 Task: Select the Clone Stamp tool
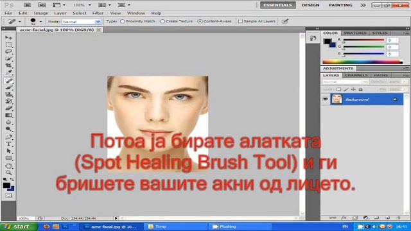coord(8,94)
